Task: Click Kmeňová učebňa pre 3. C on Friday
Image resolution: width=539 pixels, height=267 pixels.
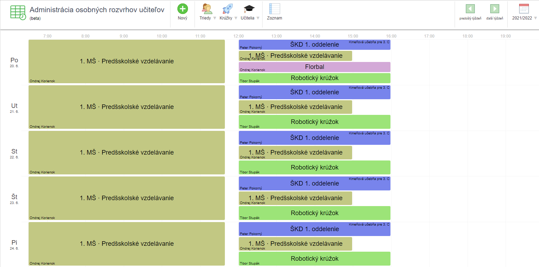Action: pyautogui.click(x=369, y=224)
